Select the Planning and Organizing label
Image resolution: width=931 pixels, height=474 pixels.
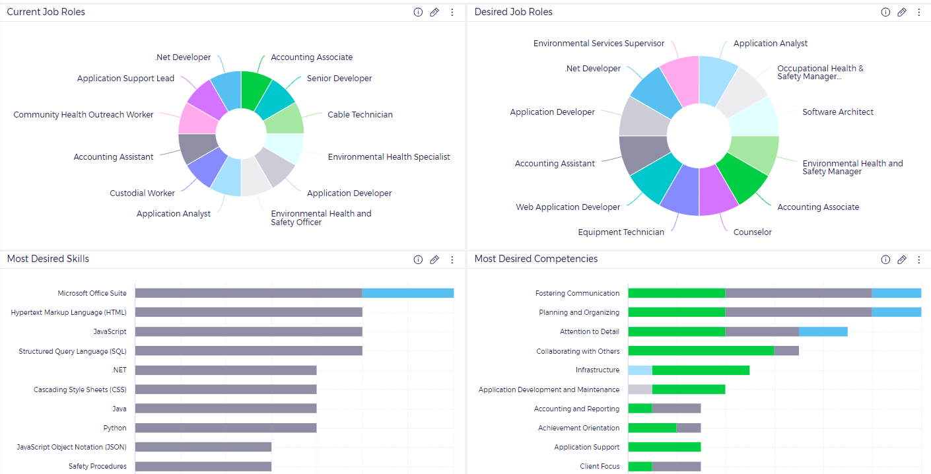click(x=579, y=312)
